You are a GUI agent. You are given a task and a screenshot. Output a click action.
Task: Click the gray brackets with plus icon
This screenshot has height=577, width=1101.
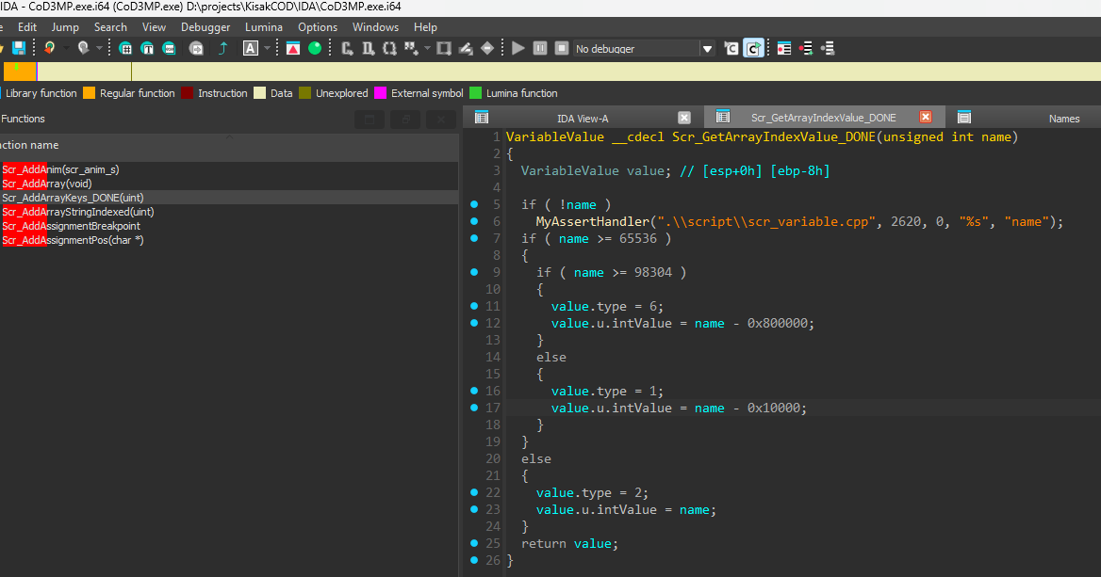[389, 48]
